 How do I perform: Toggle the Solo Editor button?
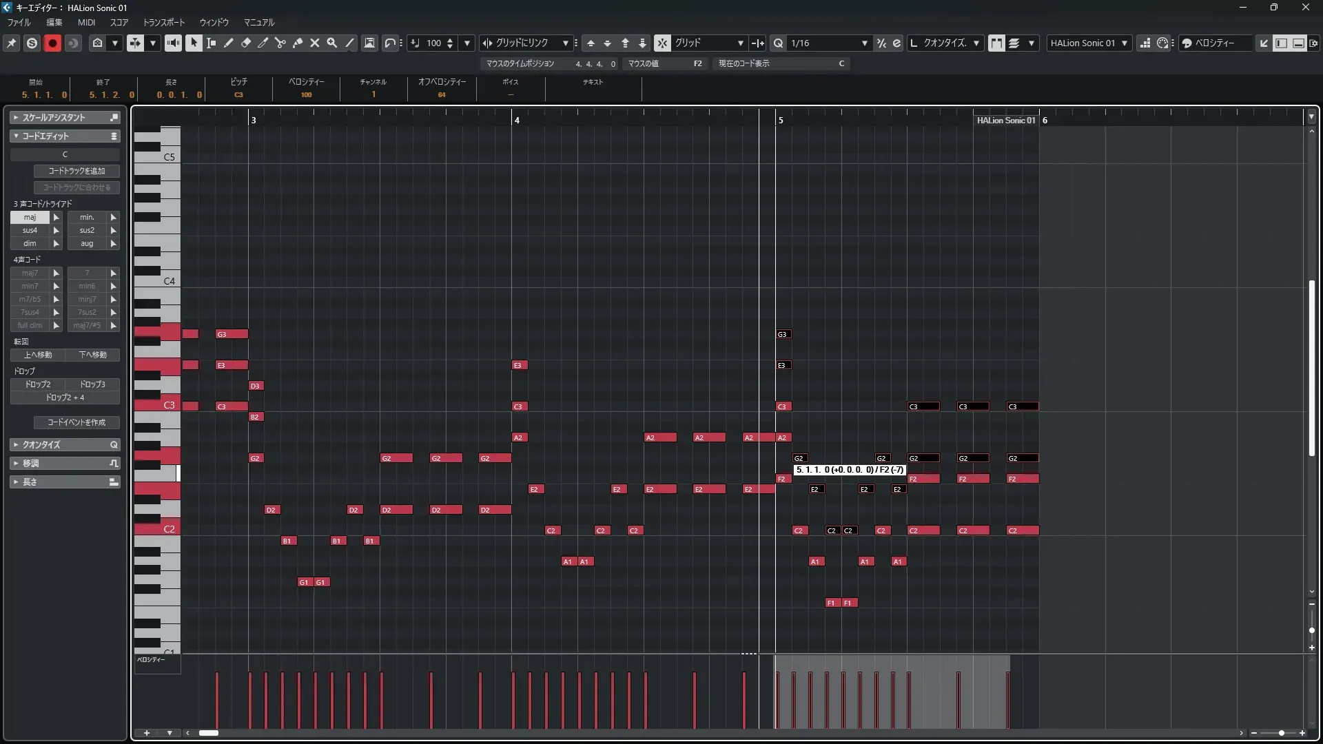point(32,43)
